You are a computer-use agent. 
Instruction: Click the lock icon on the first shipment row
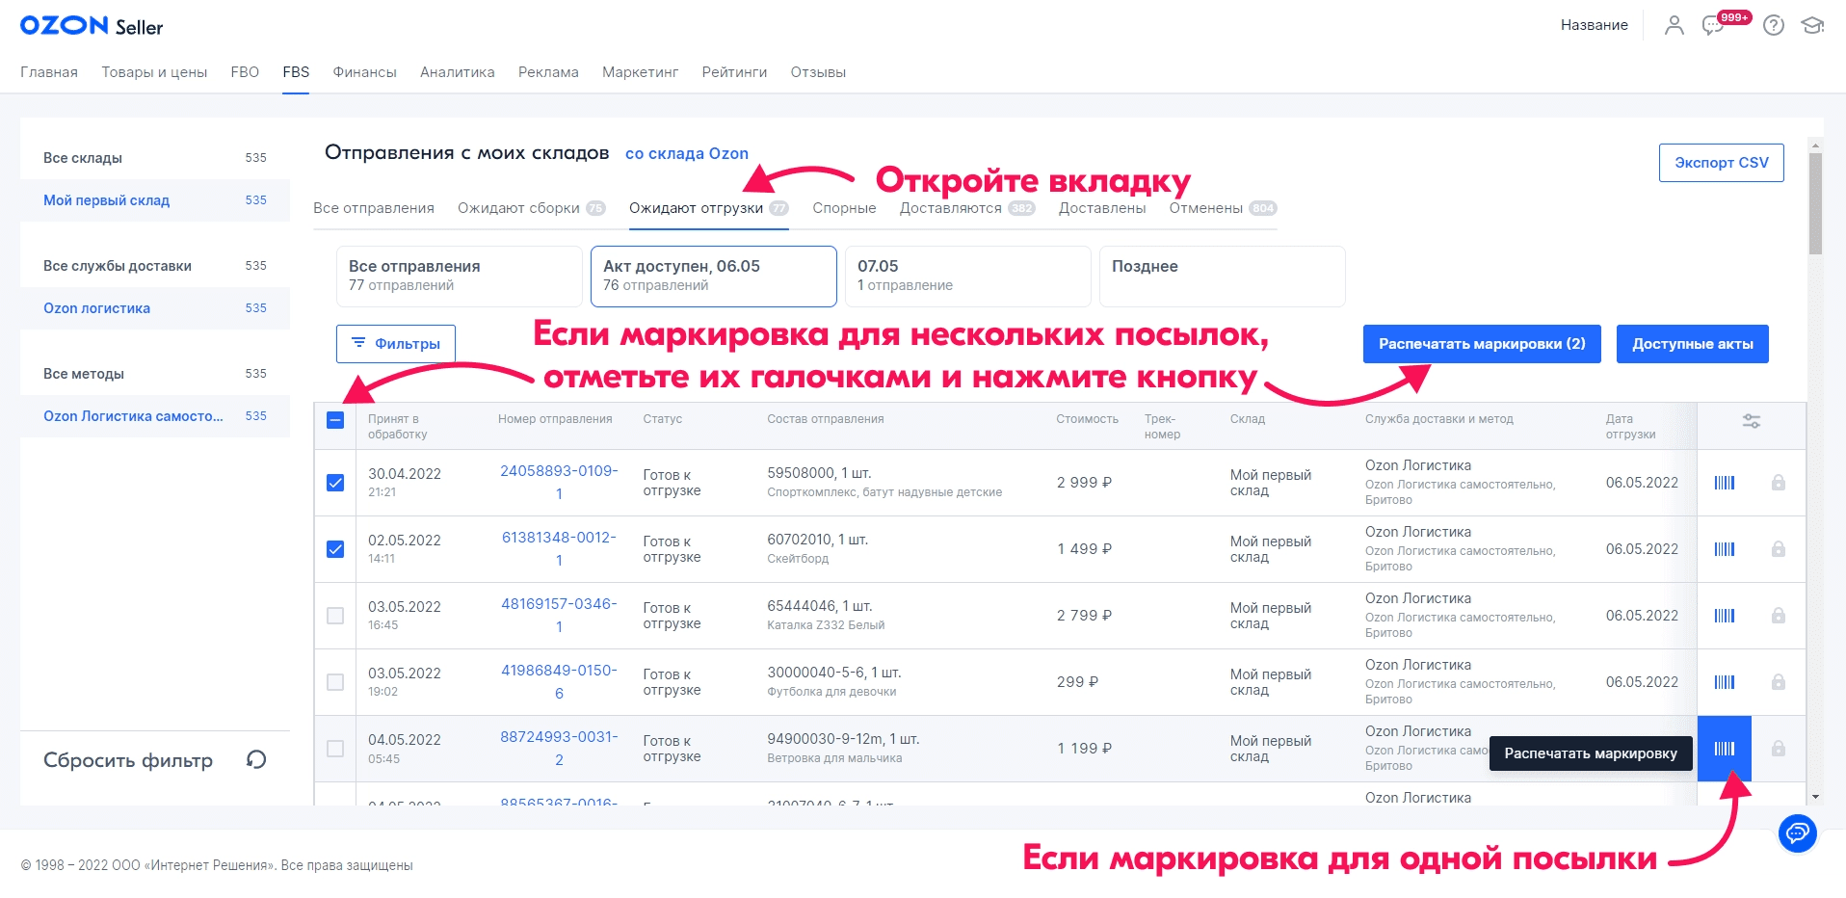(x=1780, y=482)
